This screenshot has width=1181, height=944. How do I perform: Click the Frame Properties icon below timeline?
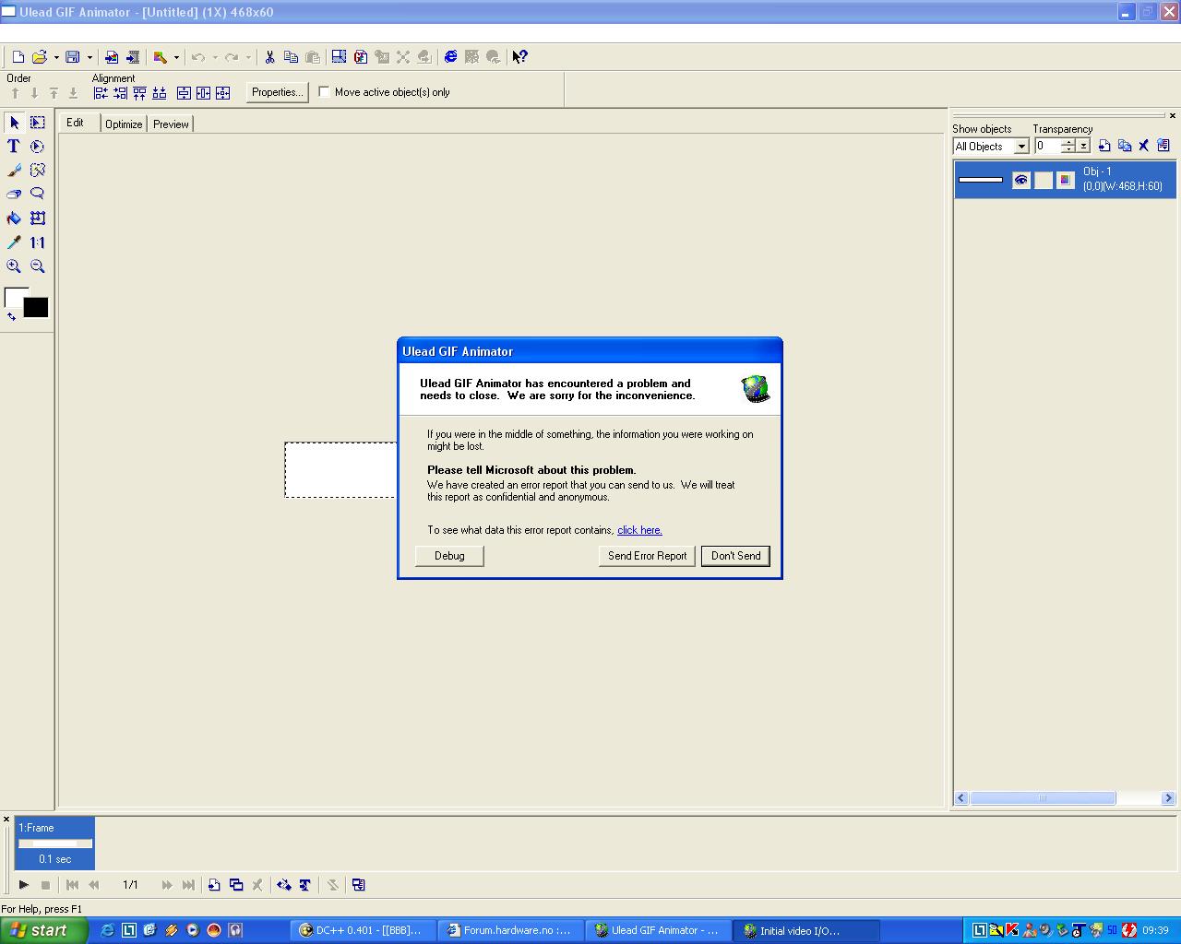pos(359,885)
